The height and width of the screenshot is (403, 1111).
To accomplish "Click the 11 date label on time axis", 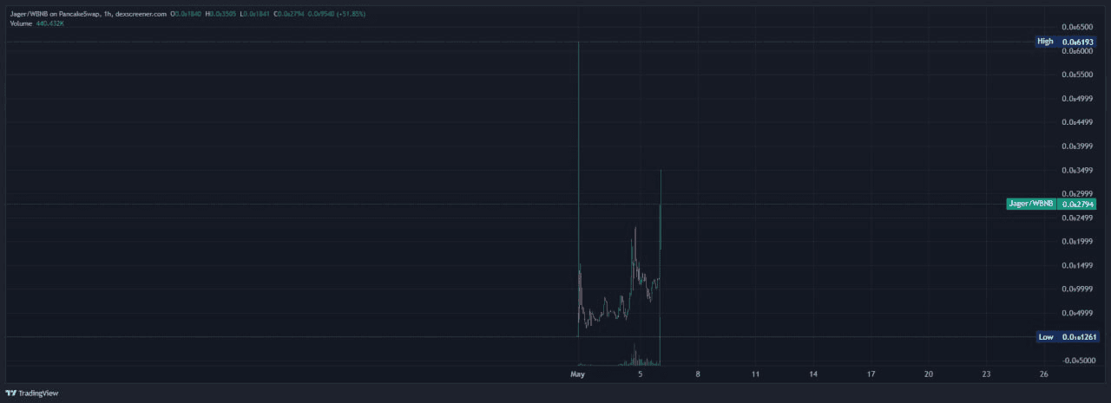I will coord(755,374).
